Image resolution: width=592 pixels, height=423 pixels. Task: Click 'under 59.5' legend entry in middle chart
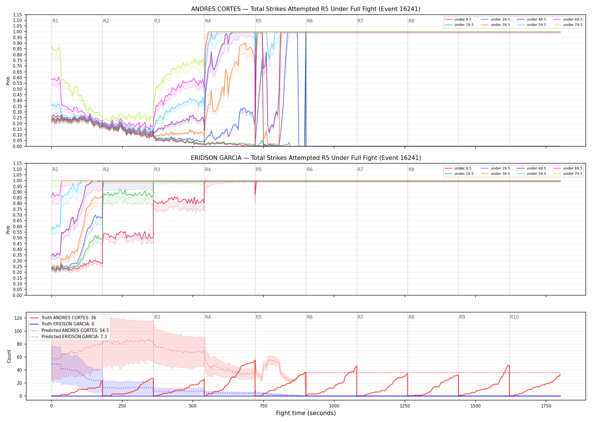coord(531,174)
